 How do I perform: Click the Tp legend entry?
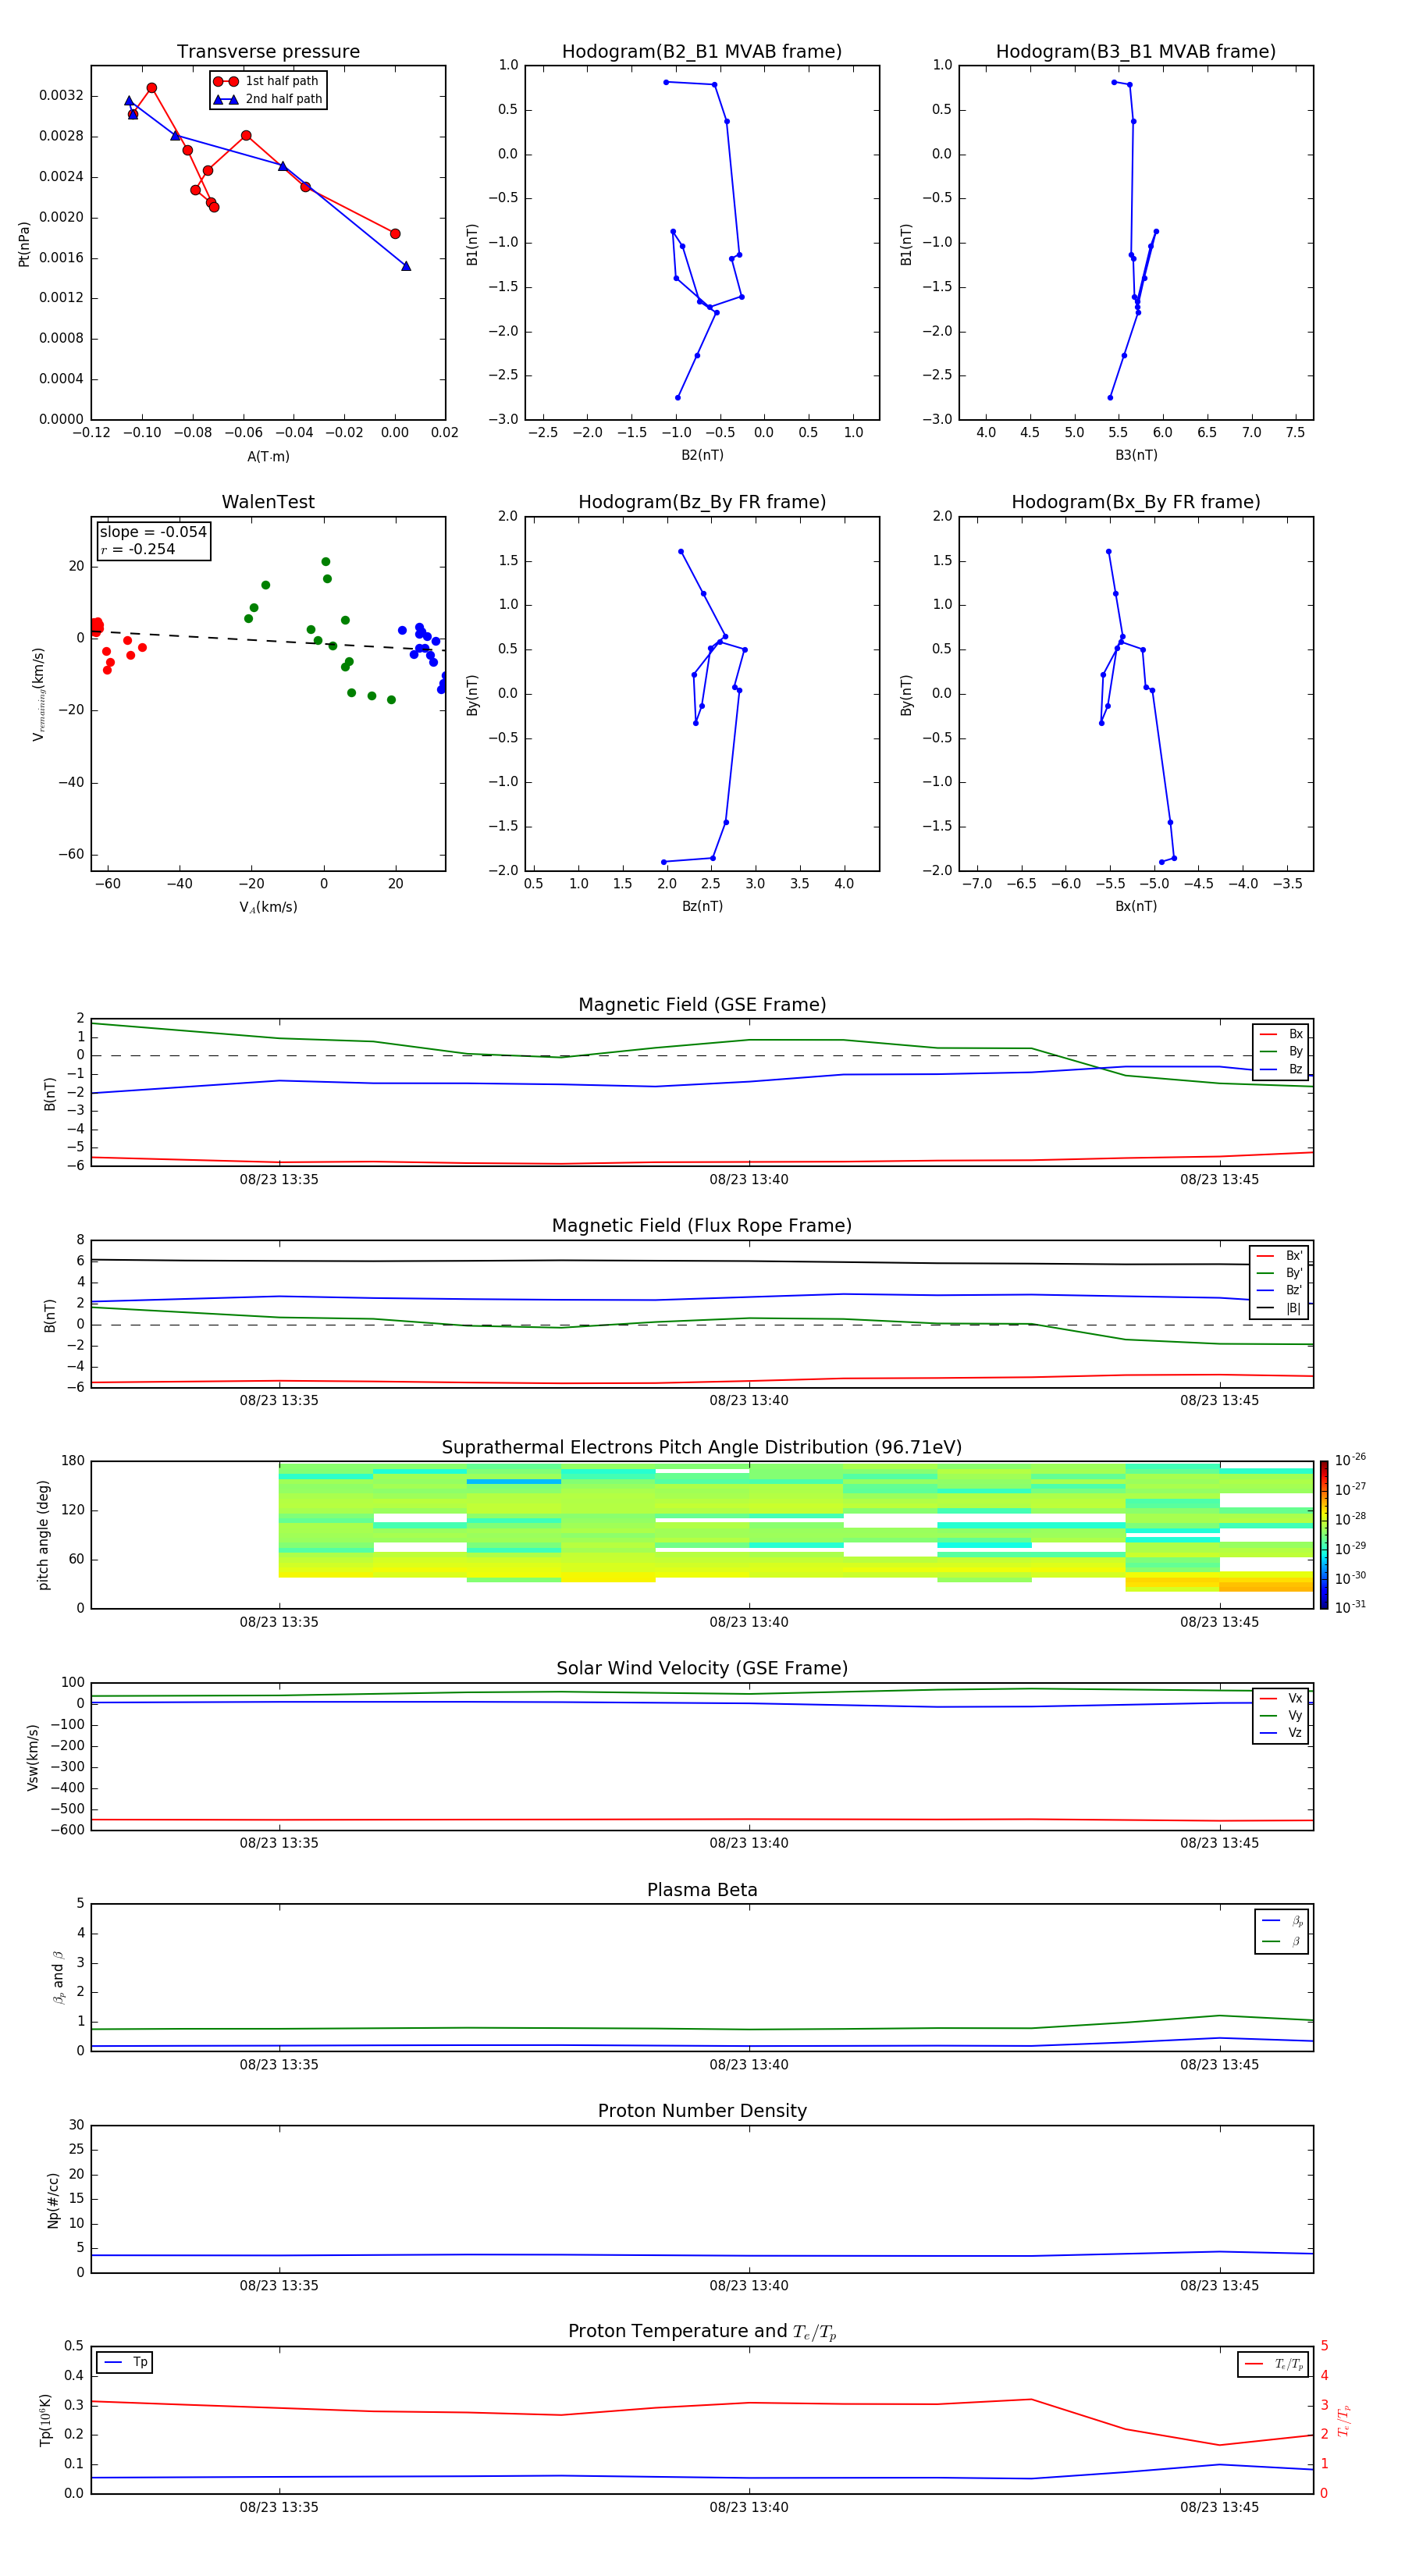tap(125, 2363)
